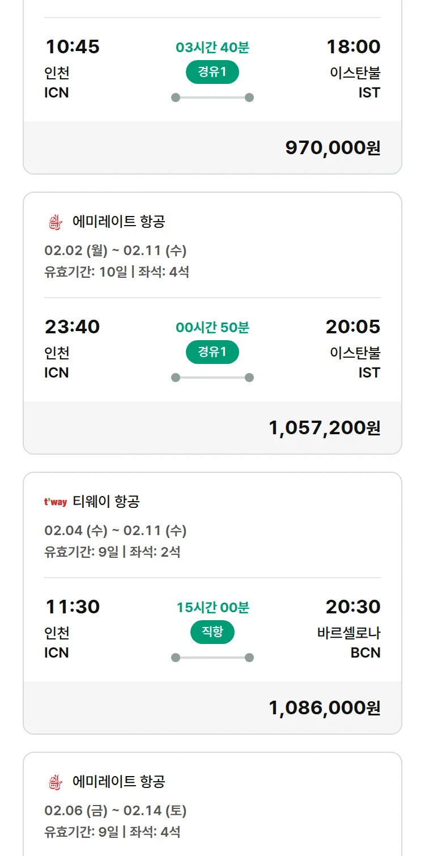Click the Emirates logo on the 02.06 flight
This screenshot has height=856, width=425.
pyautogui.click(x=55, y=783)
